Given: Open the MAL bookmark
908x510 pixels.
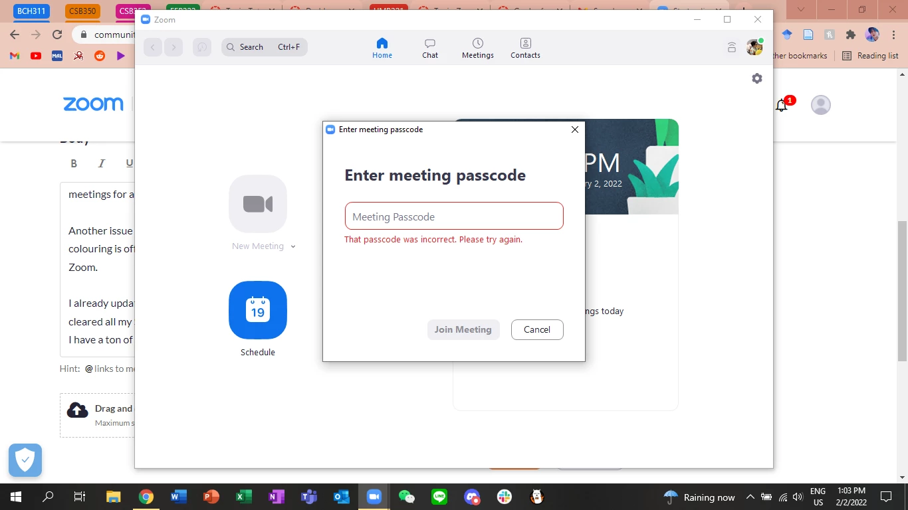Looking at the screenshot, I should pos(57,56).
